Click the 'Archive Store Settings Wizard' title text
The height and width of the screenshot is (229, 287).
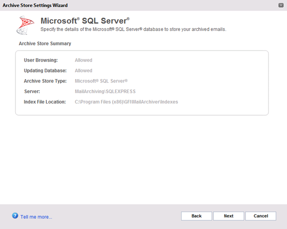(35, 5)
